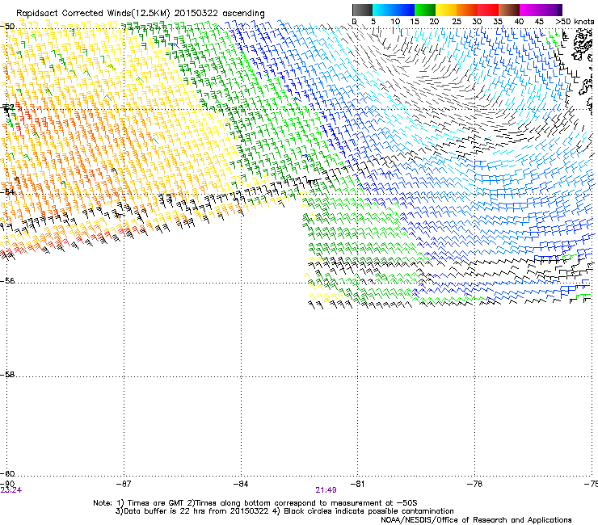Viewport: 598px width, 525px height.
Task: Click the purple time stamp '23:24'
Action: pyautogui.click(x=11, y=490)
